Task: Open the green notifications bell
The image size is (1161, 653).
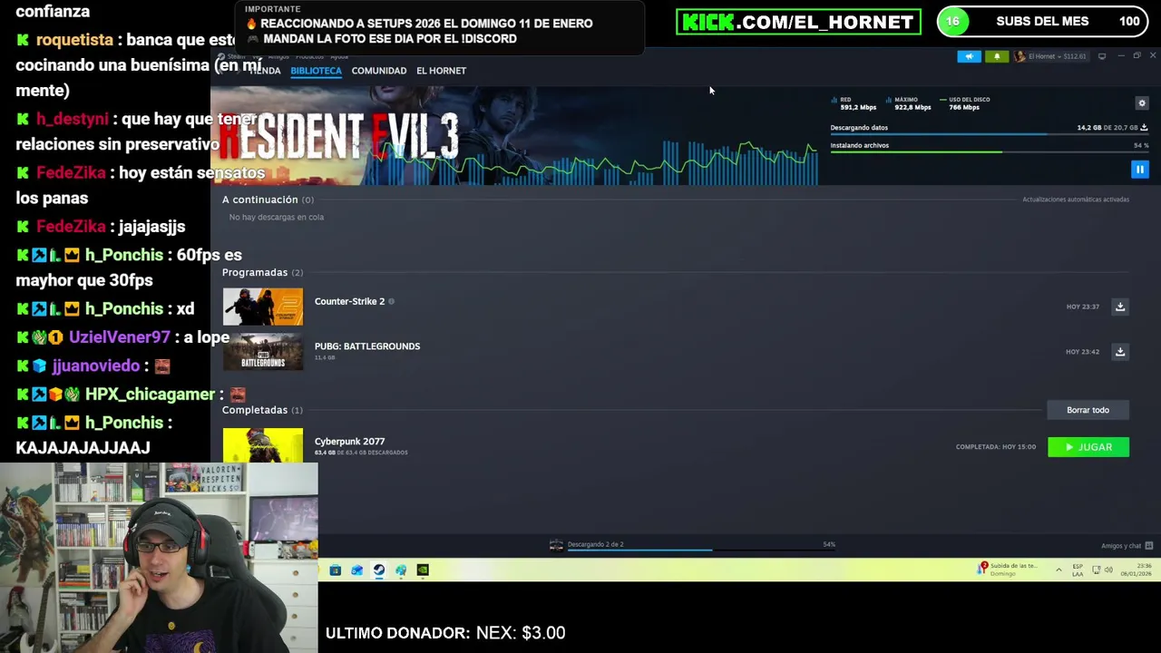Action: coord(997,56)
